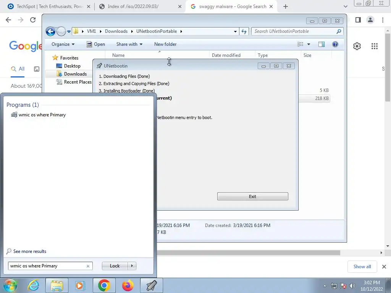This screenshot has height=293, width=391.
Task: Open Windows Explorer taskbar icon
Action: (57, 285)
